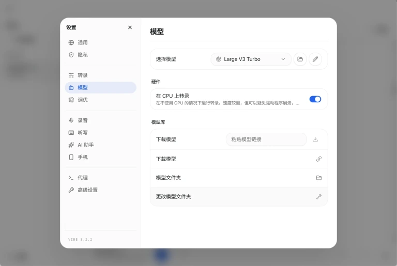Click the globe icon beside 通用
The image size is (397, 266).
click(x=71, y=42)
